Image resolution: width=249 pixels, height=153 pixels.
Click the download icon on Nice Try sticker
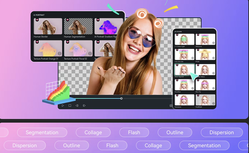tap(214, 88)
